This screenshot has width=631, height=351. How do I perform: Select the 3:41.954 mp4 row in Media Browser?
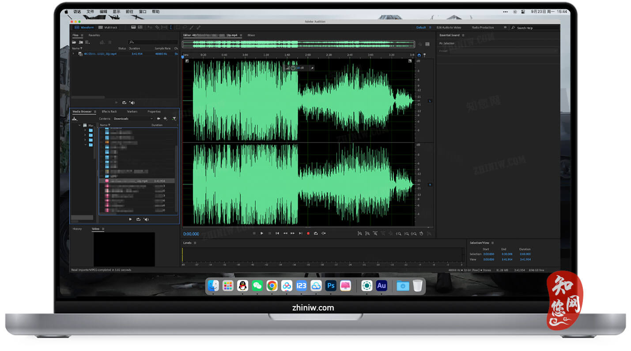(137, 181)
